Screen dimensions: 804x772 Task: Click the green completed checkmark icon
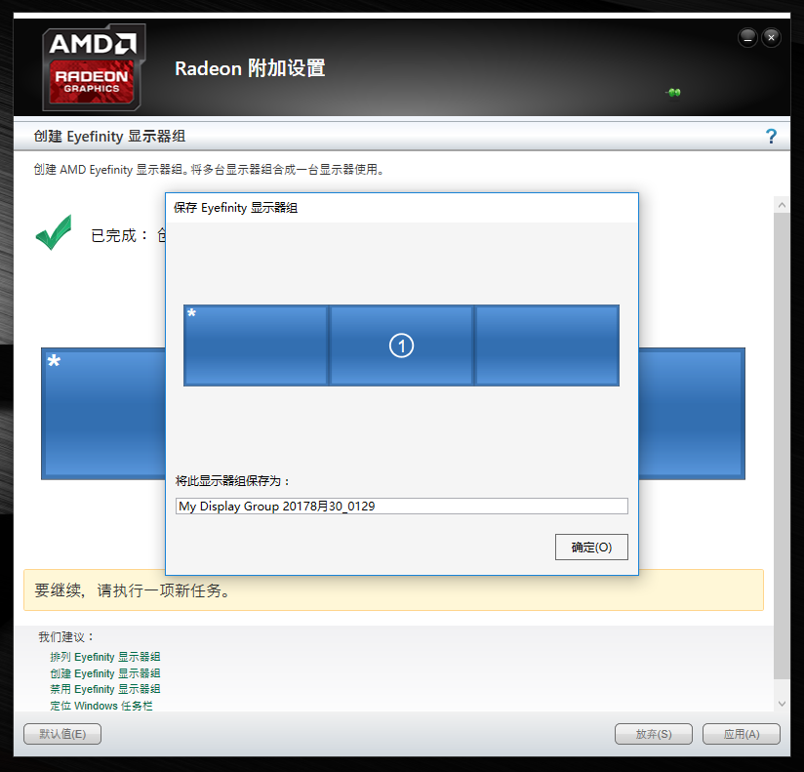(x=54, y=233)
